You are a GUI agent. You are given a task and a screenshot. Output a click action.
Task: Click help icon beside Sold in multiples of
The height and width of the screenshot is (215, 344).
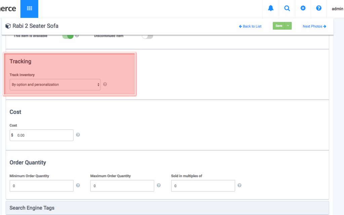pyautogui.click(x=240, y=185)
